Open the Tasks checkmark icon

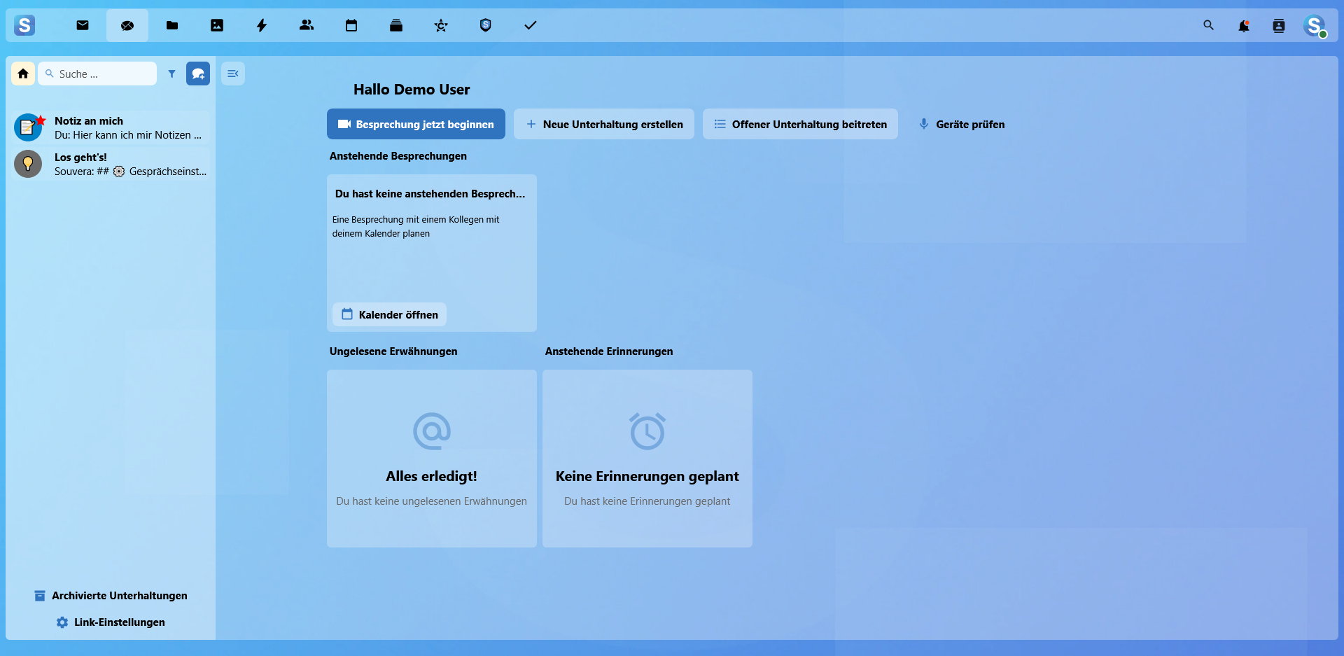[x=531, y=25]
